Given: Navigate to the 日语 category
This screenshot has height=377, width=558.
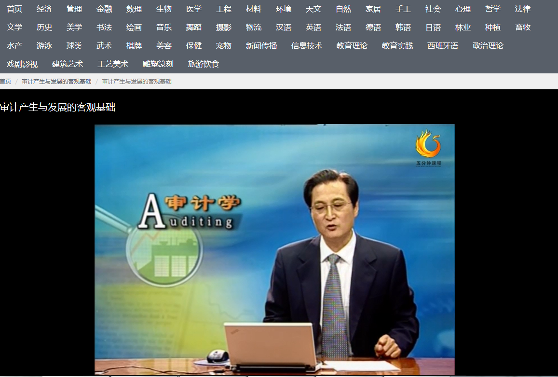Looking at the screenshot, I should [x=433, y=28].
